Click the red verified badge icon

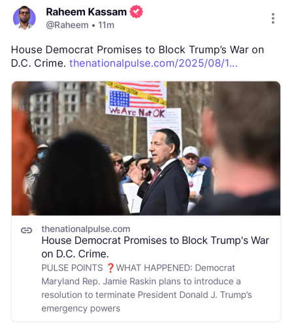(137, 12)
